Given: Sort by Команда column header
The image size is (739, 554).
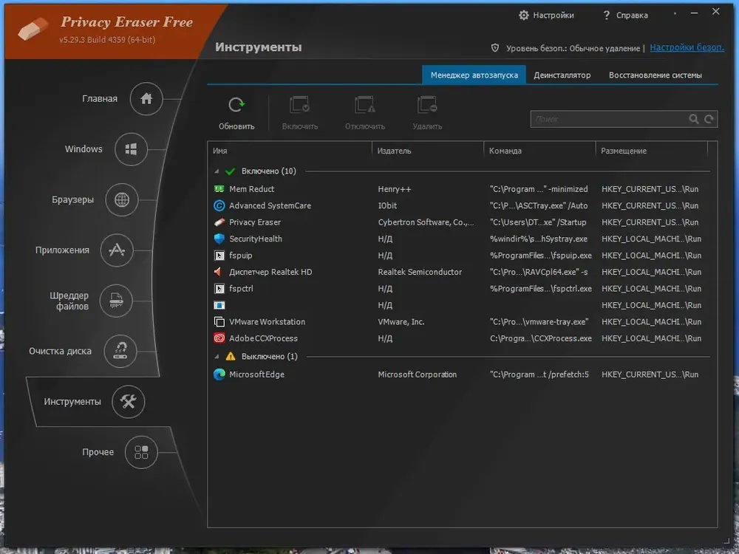Looking at the screenshot, I should pos(539,151).
